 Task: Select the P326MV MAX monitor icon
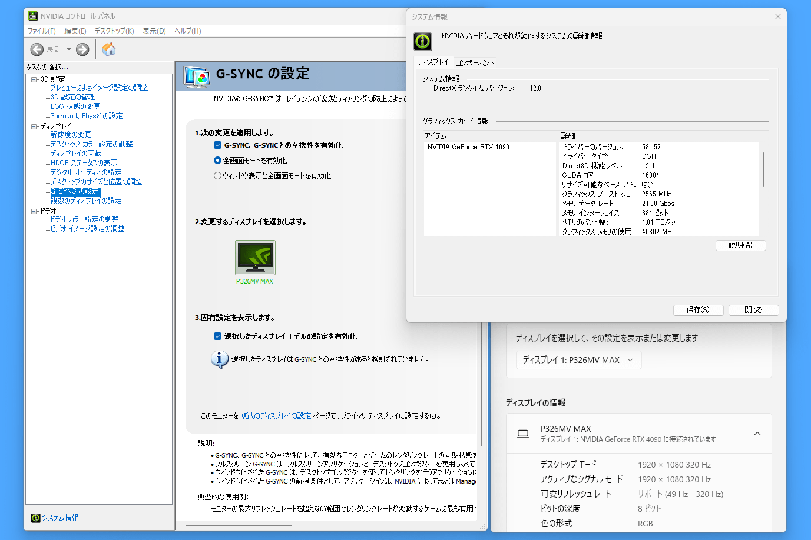coord(255,258)
